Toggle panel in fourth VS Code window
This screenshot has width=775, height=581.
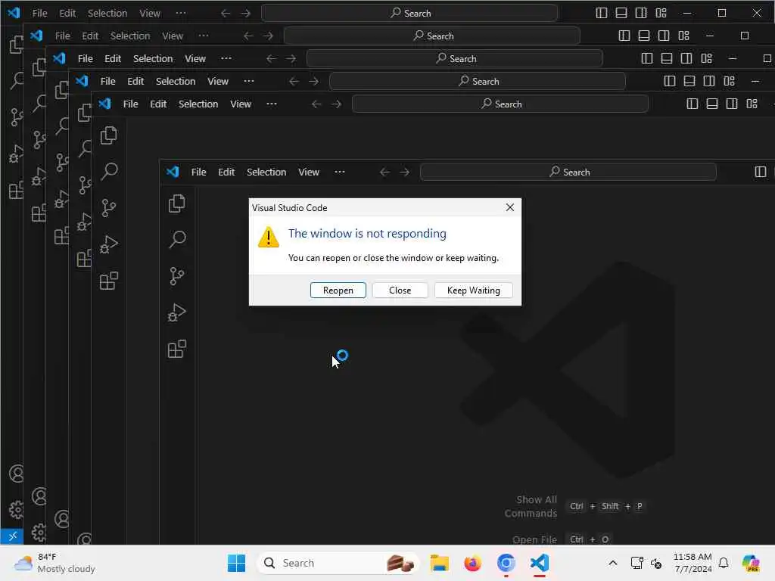667,58
